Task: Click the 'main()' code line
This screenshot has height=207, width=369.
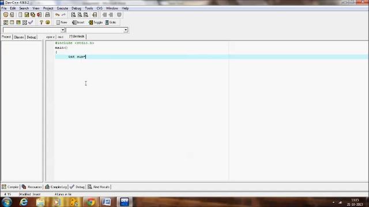Action: [61, 48]
